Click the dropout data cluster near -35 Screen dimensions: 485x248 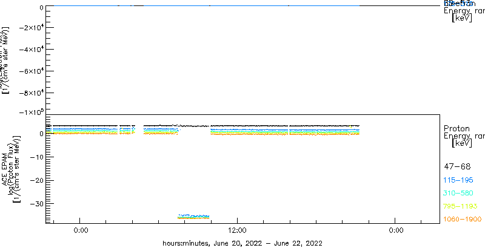(x=193, y=217)
